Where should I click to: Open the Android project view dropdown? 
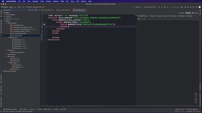8,10
